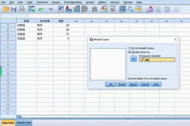190x126 pixels.
Task: Click horizontal scrollbar left arrow
Action: tap(18, 117)
